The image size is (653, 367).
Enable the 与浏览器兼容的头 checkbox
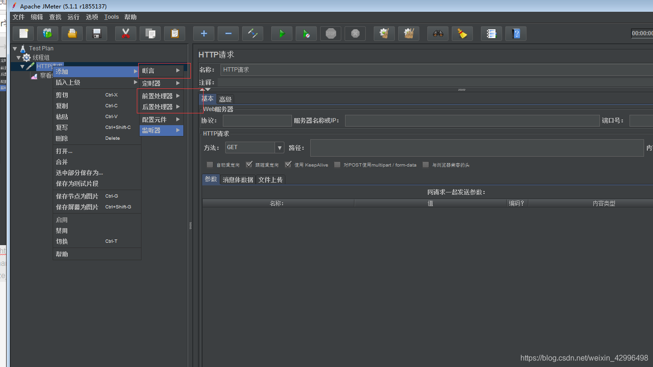[425, 165]
